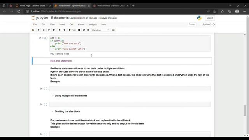The width and height of the screenshot is (249, 140).
Task: Insert a cell below with the plus icon
Action: click(x=39, y=30)
